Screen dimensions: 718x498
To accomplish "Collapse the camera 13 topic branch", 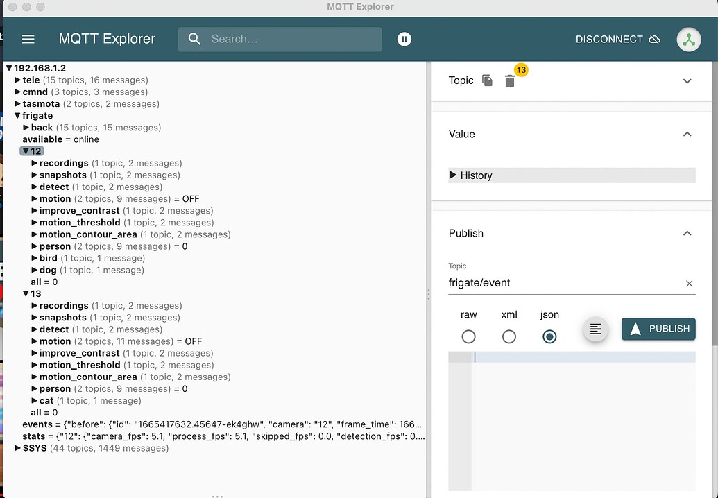I will click(x=18, y=293).
